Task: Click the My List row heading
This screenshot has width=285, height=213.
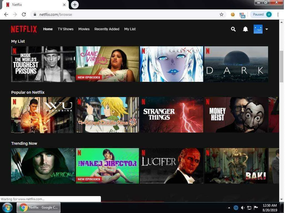Action: point(18,41)
